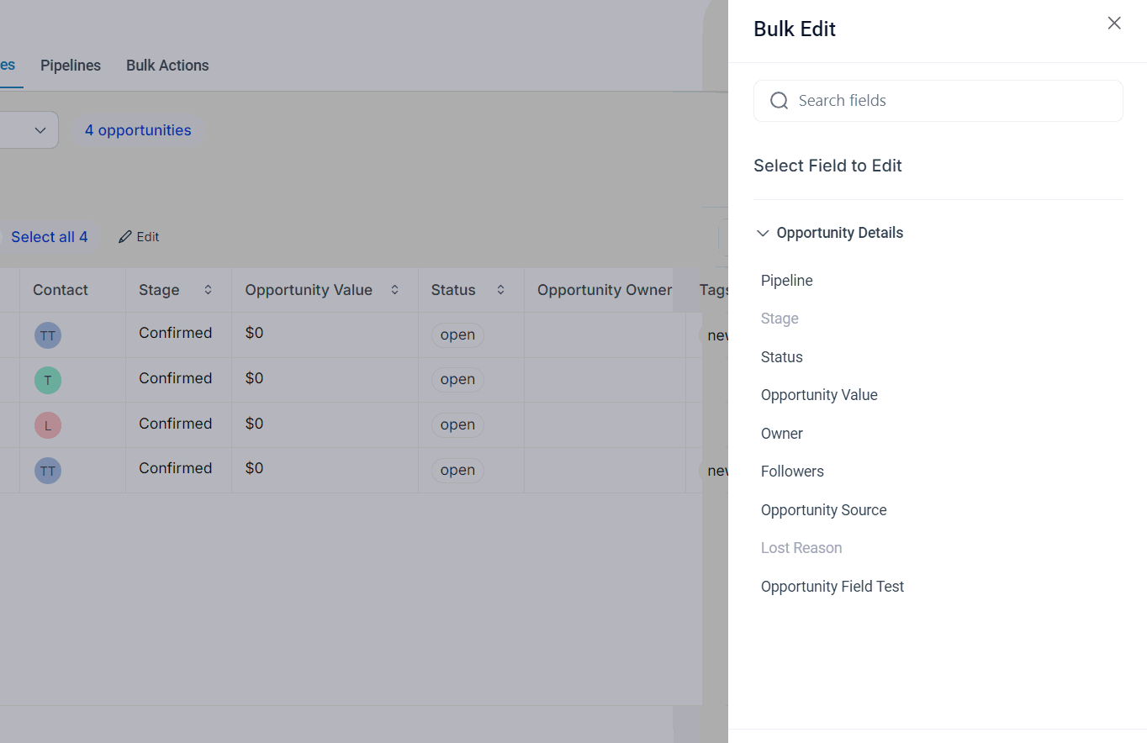Sort by Stage column arrows

[x=208, y=290]
